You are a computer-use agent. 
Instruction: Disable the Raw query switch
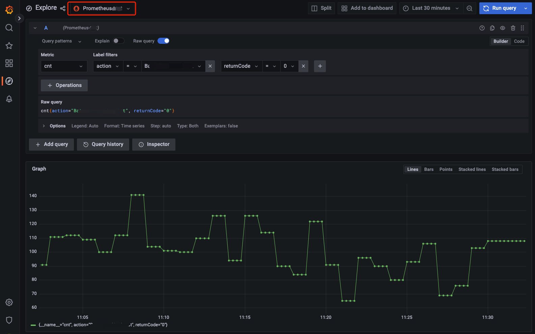point(164,41)
